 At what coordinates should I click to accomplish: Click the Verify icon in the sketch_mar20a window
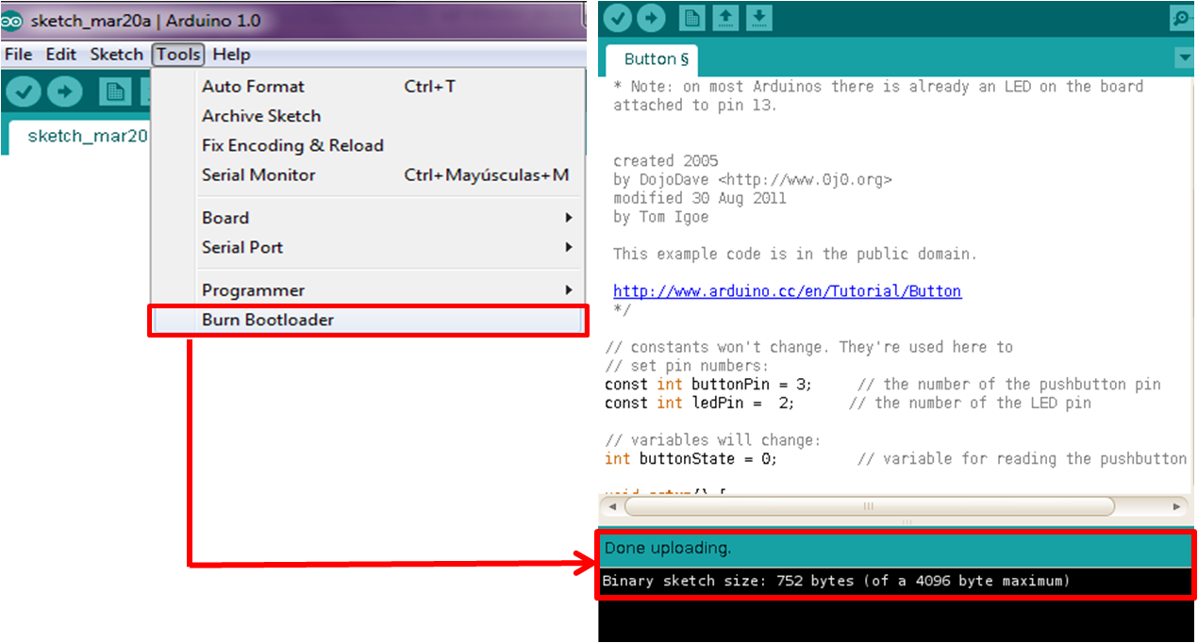click(x=25, y=91)
